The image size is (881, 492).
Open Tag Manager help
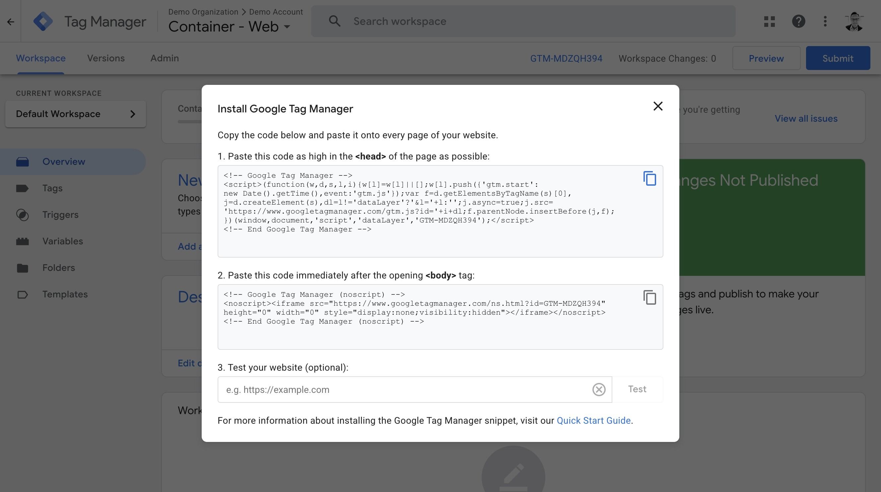pyautogui.click(x=798, y=21)
